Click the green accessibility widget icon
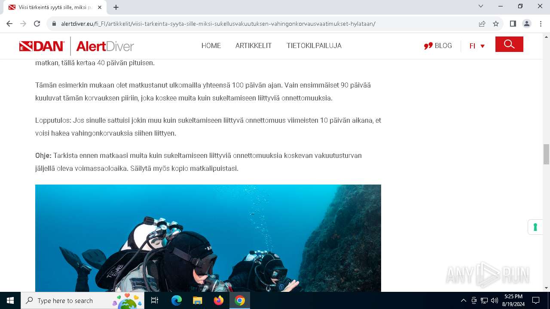550x309 pixels. pos(535,227)
